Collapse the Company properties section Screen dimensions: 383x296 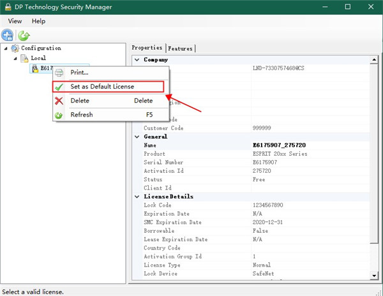pyautogui.click(x=136, y=60)
